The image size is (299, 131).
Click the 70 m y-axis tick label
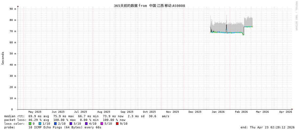click(x=13, y=31)
